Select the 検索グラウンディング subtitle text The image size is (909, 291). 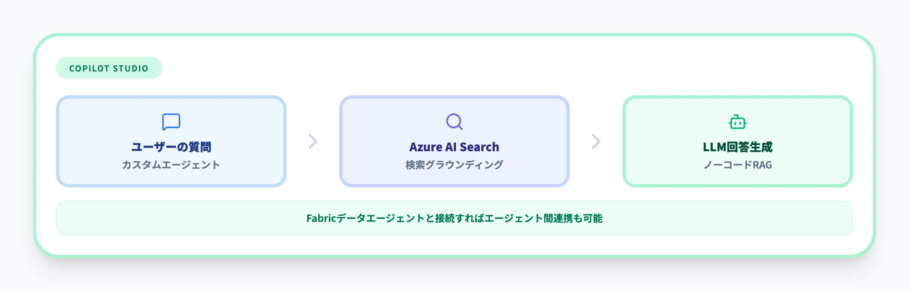[454, 165]
